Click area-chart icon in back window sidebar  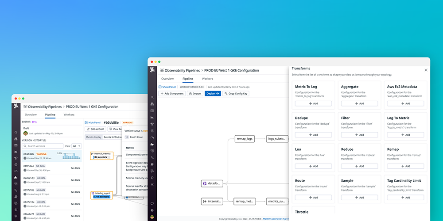(x=16, y=152)
